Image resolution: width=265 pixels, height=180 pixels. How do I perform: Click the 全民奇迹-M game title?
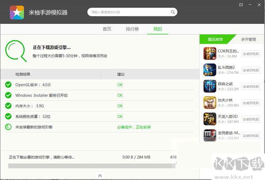coord(229,133)
